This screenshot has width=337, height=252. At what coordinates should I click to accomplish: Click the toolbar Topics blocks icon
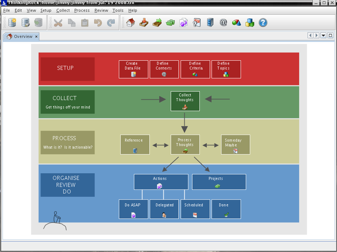coord(250,22)
